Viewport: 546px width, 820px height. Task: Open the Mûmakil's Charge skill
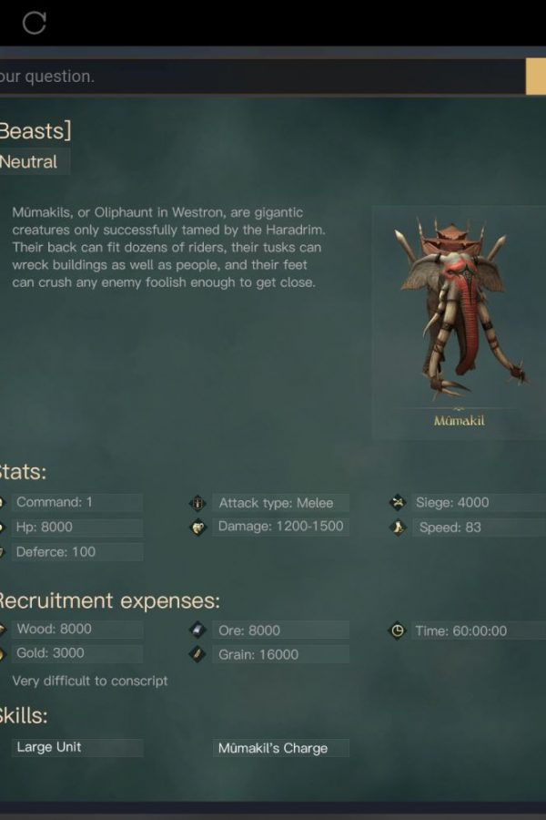coord(280,748)
